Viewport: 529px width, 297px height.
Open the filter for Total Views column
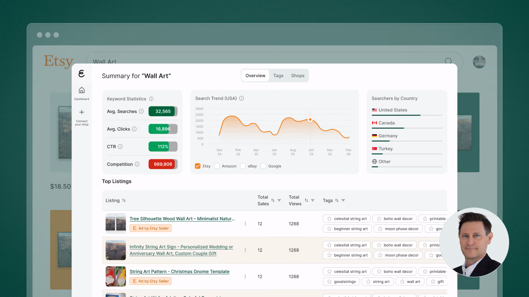313,200
